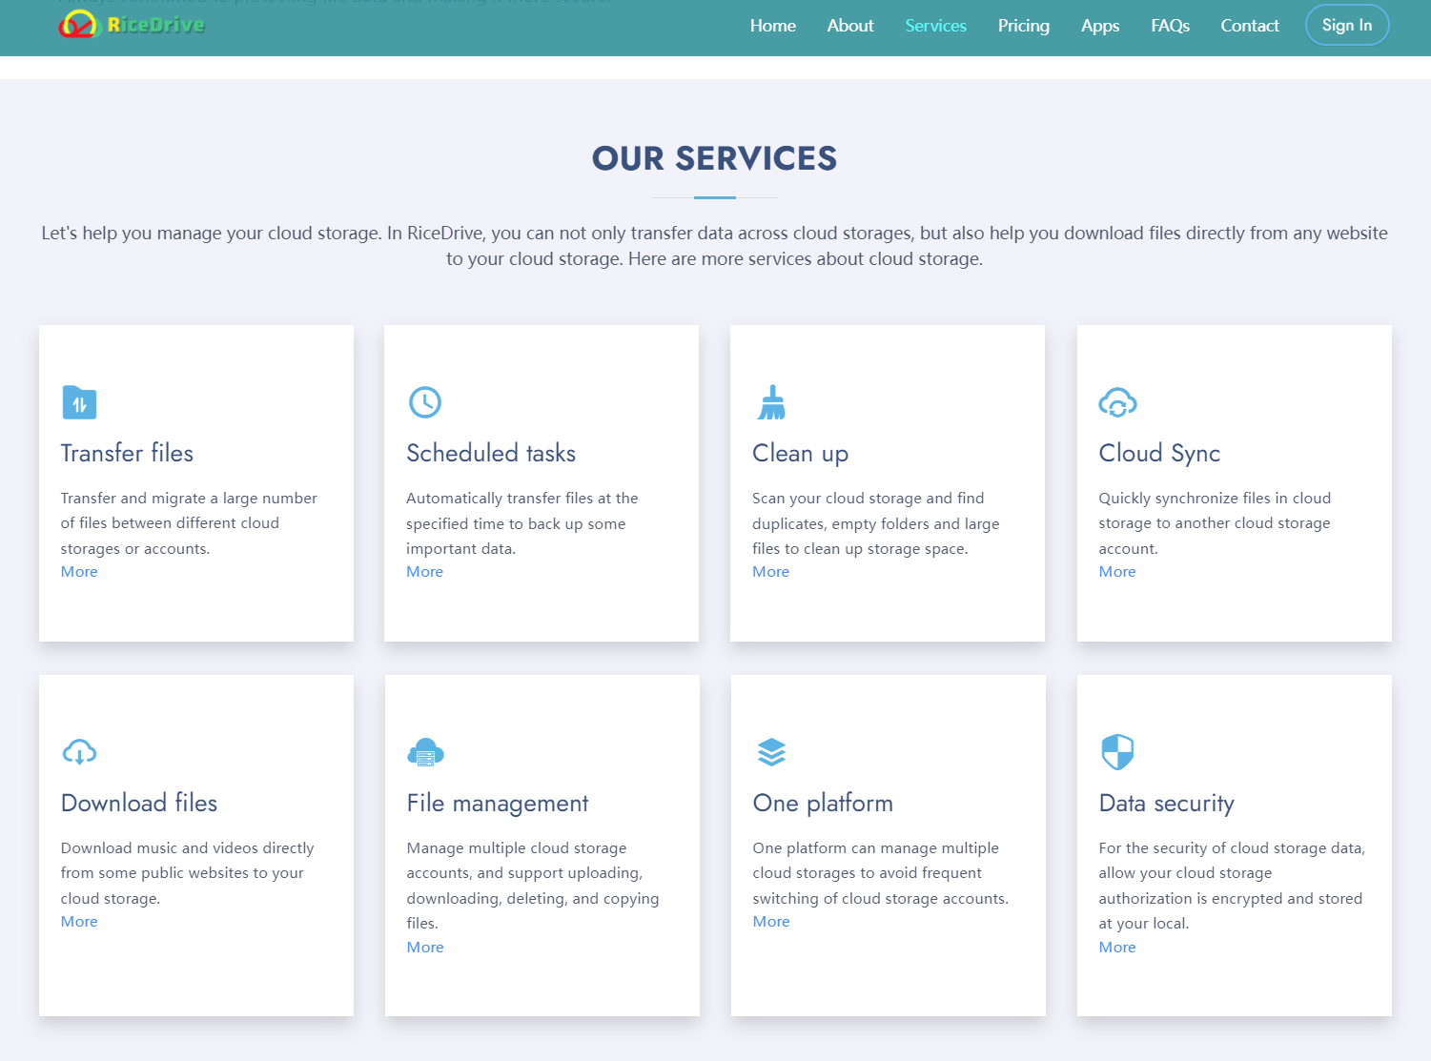Click the Download files cloud icon
This screenshot has width=1431, height=1061.
click(79, 752)
